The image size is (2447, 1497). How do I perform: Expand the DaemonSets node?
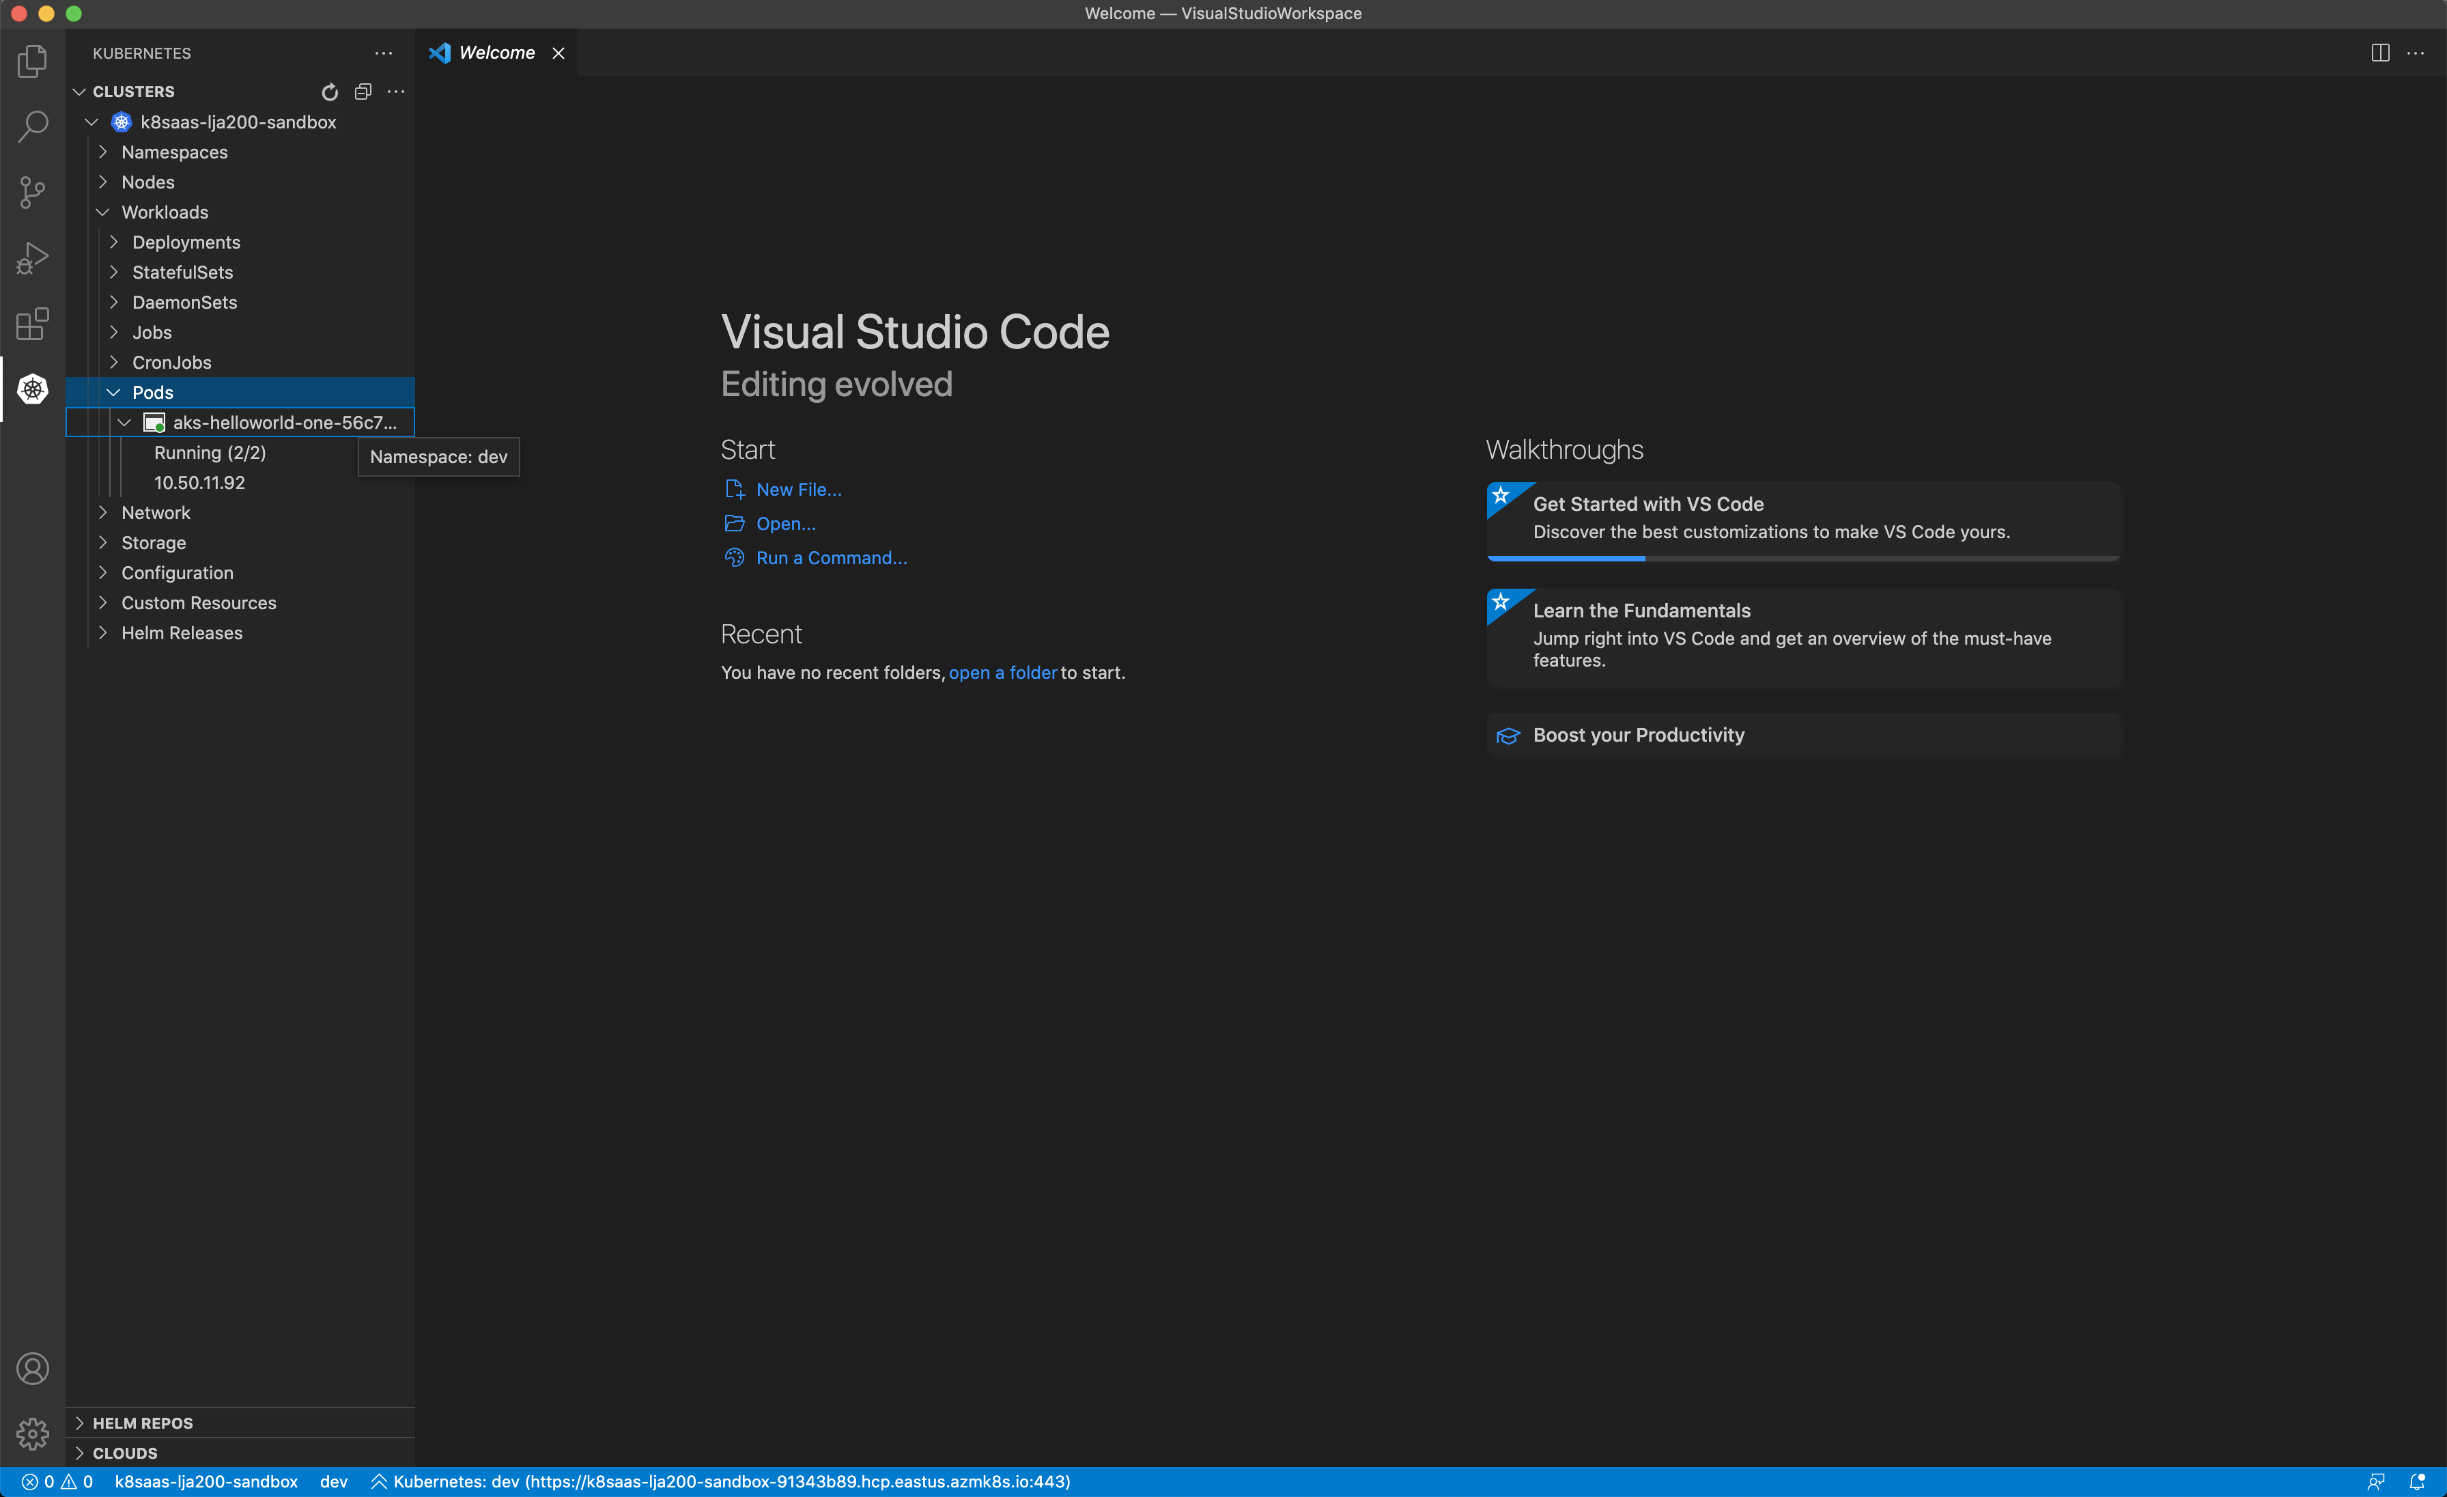pos(113,302)
